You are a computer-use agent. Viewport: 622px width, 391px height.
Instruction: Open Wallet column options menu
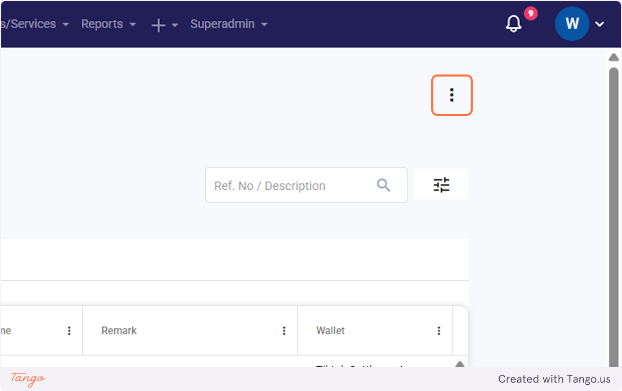pos(439,330)
